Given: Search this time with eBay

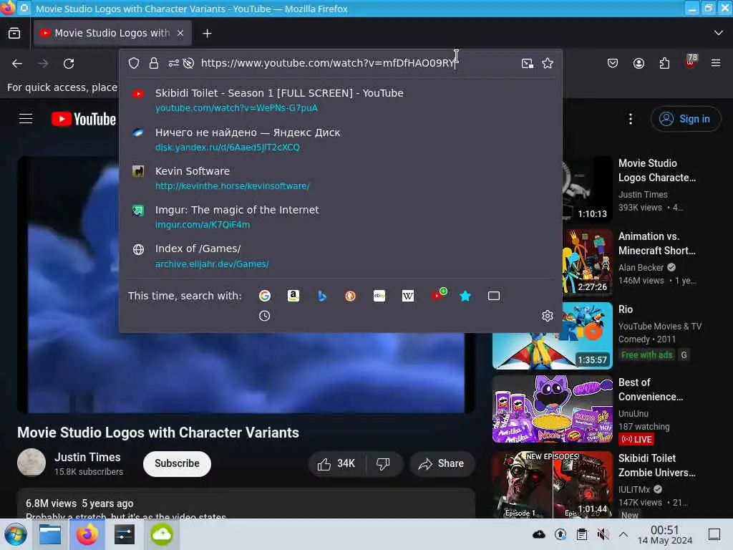Looking at the screenshot, I should click(x=379, y=296).
